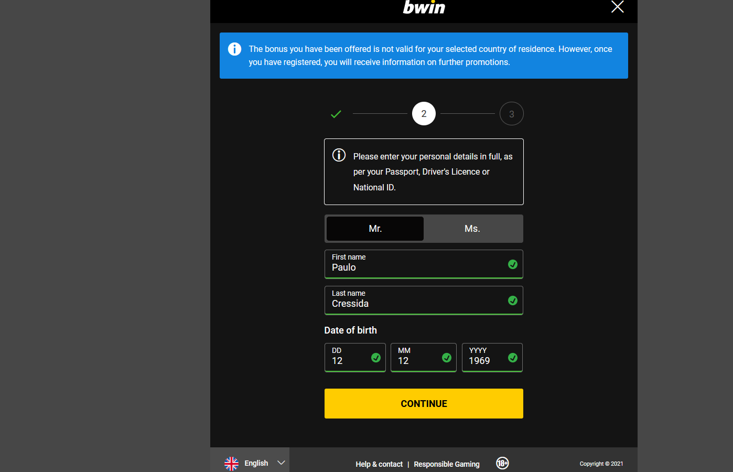The image size is (733, 472).
Task: Select step 3 in the progress indicator
Action: pyautogui.click(x=511, y=113)
